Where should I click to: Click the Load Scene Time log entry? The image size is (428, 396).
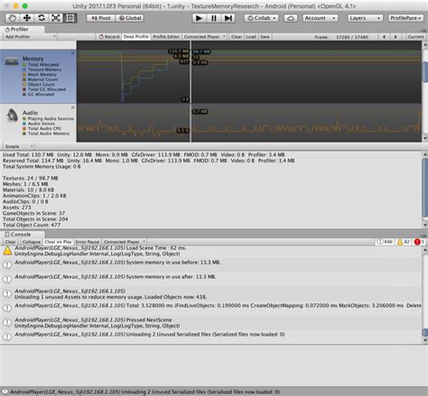coord(211,251)
